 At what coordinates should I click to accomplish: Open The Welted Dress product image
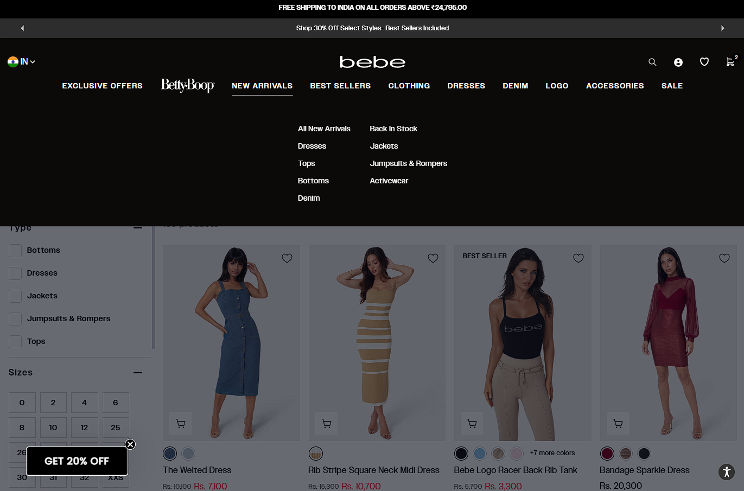231,343
